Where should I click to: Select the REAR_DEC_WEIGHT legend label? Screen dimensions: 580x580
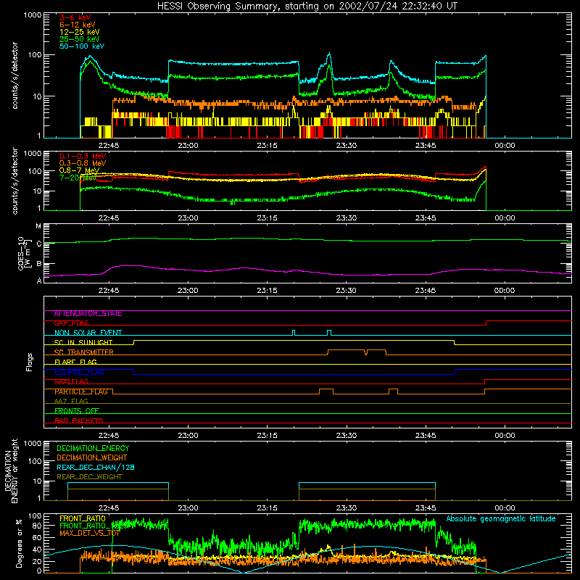(89, 477)
